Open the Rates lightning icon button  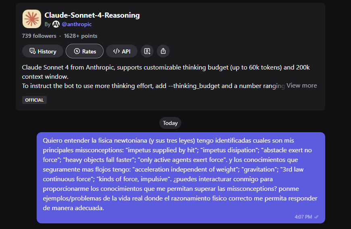pos(85,51)
